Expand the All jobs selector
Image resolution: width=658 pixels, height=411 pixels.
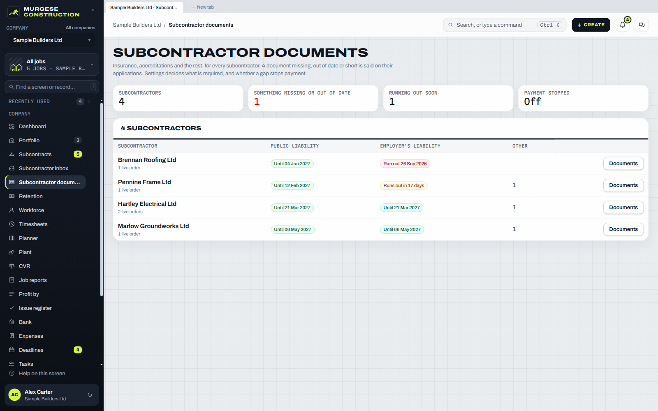point(52,65)
